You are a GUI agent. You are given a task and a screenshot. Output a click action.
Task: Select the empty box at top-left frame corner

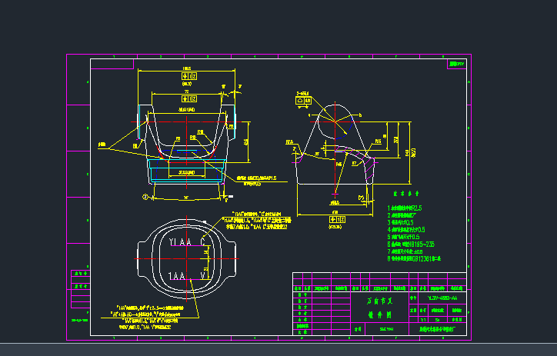point(106,64)
